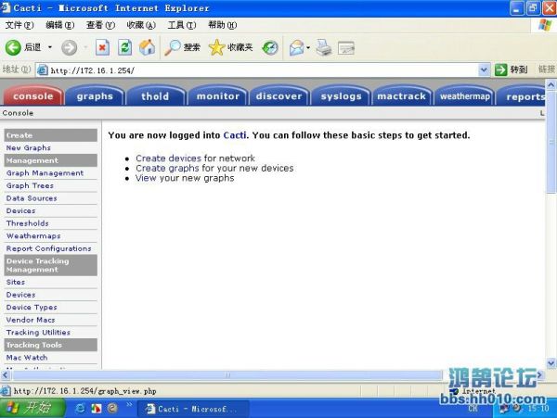
Task: Click the Cacti link in heading
Action: click(x=235, y=135)
